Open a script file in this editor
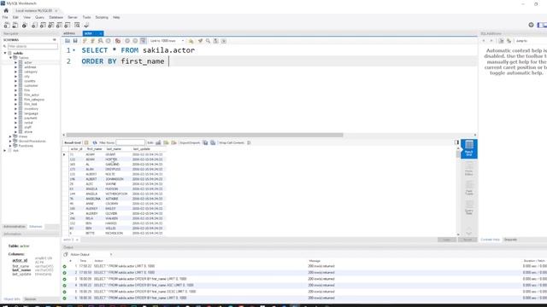547x307 pixels. click(x=68, y=41)
